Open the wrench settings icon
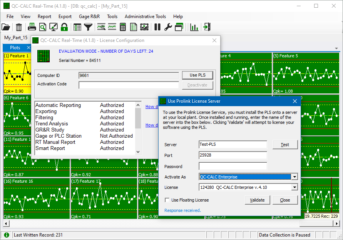Screen dimensions: 343x240 tap(168, 27)
